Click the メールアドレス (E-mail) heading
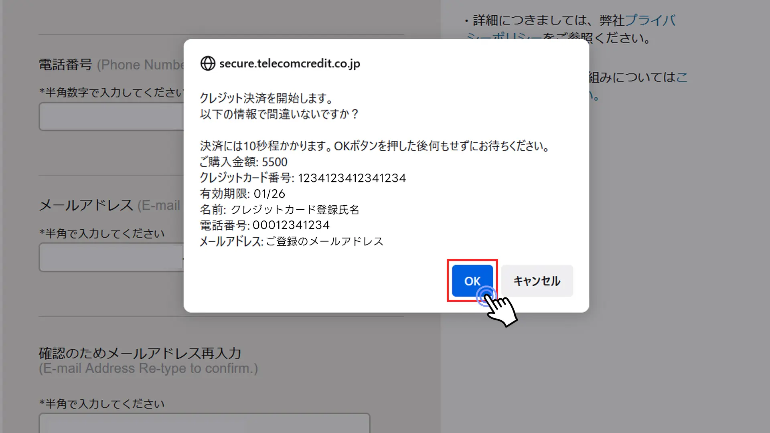 coord(110,205)
